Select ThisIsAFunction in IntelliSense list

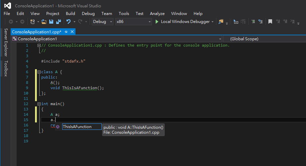coord(82,127)
